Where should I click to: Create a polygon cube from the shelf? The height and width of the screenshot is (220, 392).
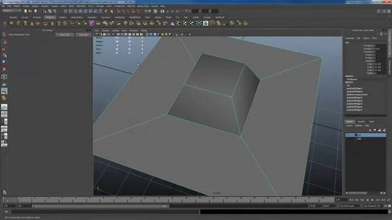pyautogui.click(x=18, y=23)
